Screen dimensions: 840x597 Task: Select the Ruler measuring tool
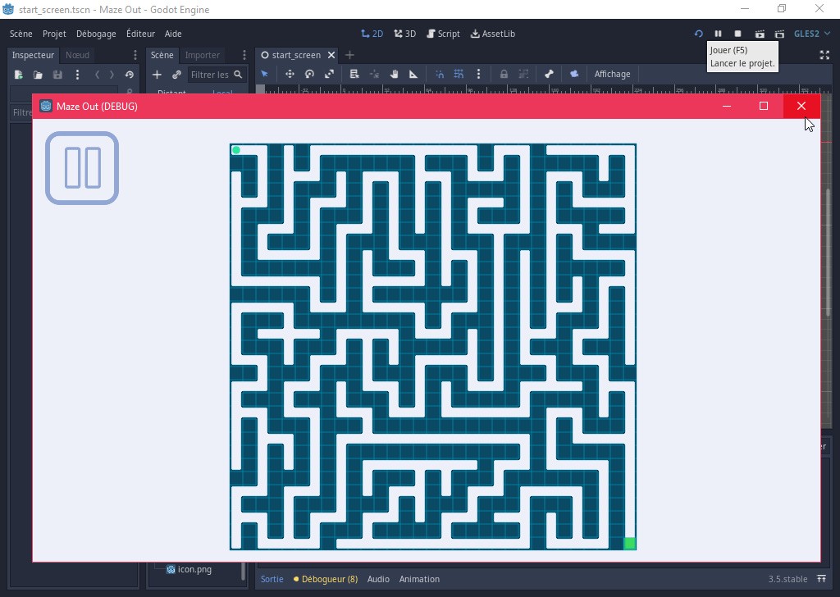(413, 74)
